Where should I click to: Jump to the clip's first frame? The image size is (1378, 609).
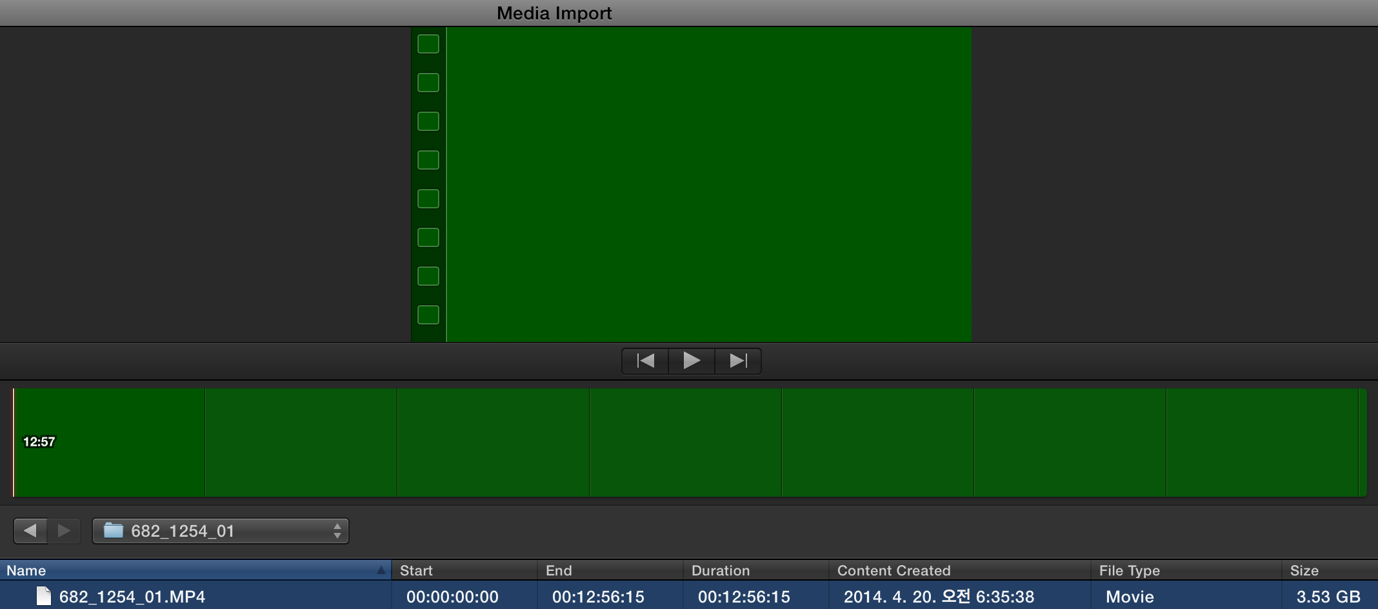tap(644, 361)
